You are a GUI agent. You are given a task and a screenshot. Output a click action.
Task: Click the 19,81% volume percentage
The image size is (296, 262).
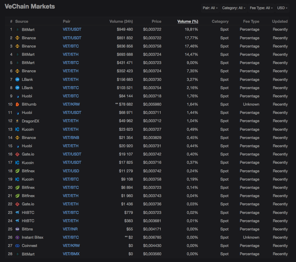point(192,29)
